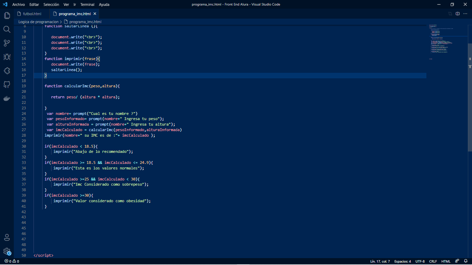Open the Terminal menu

87,4
